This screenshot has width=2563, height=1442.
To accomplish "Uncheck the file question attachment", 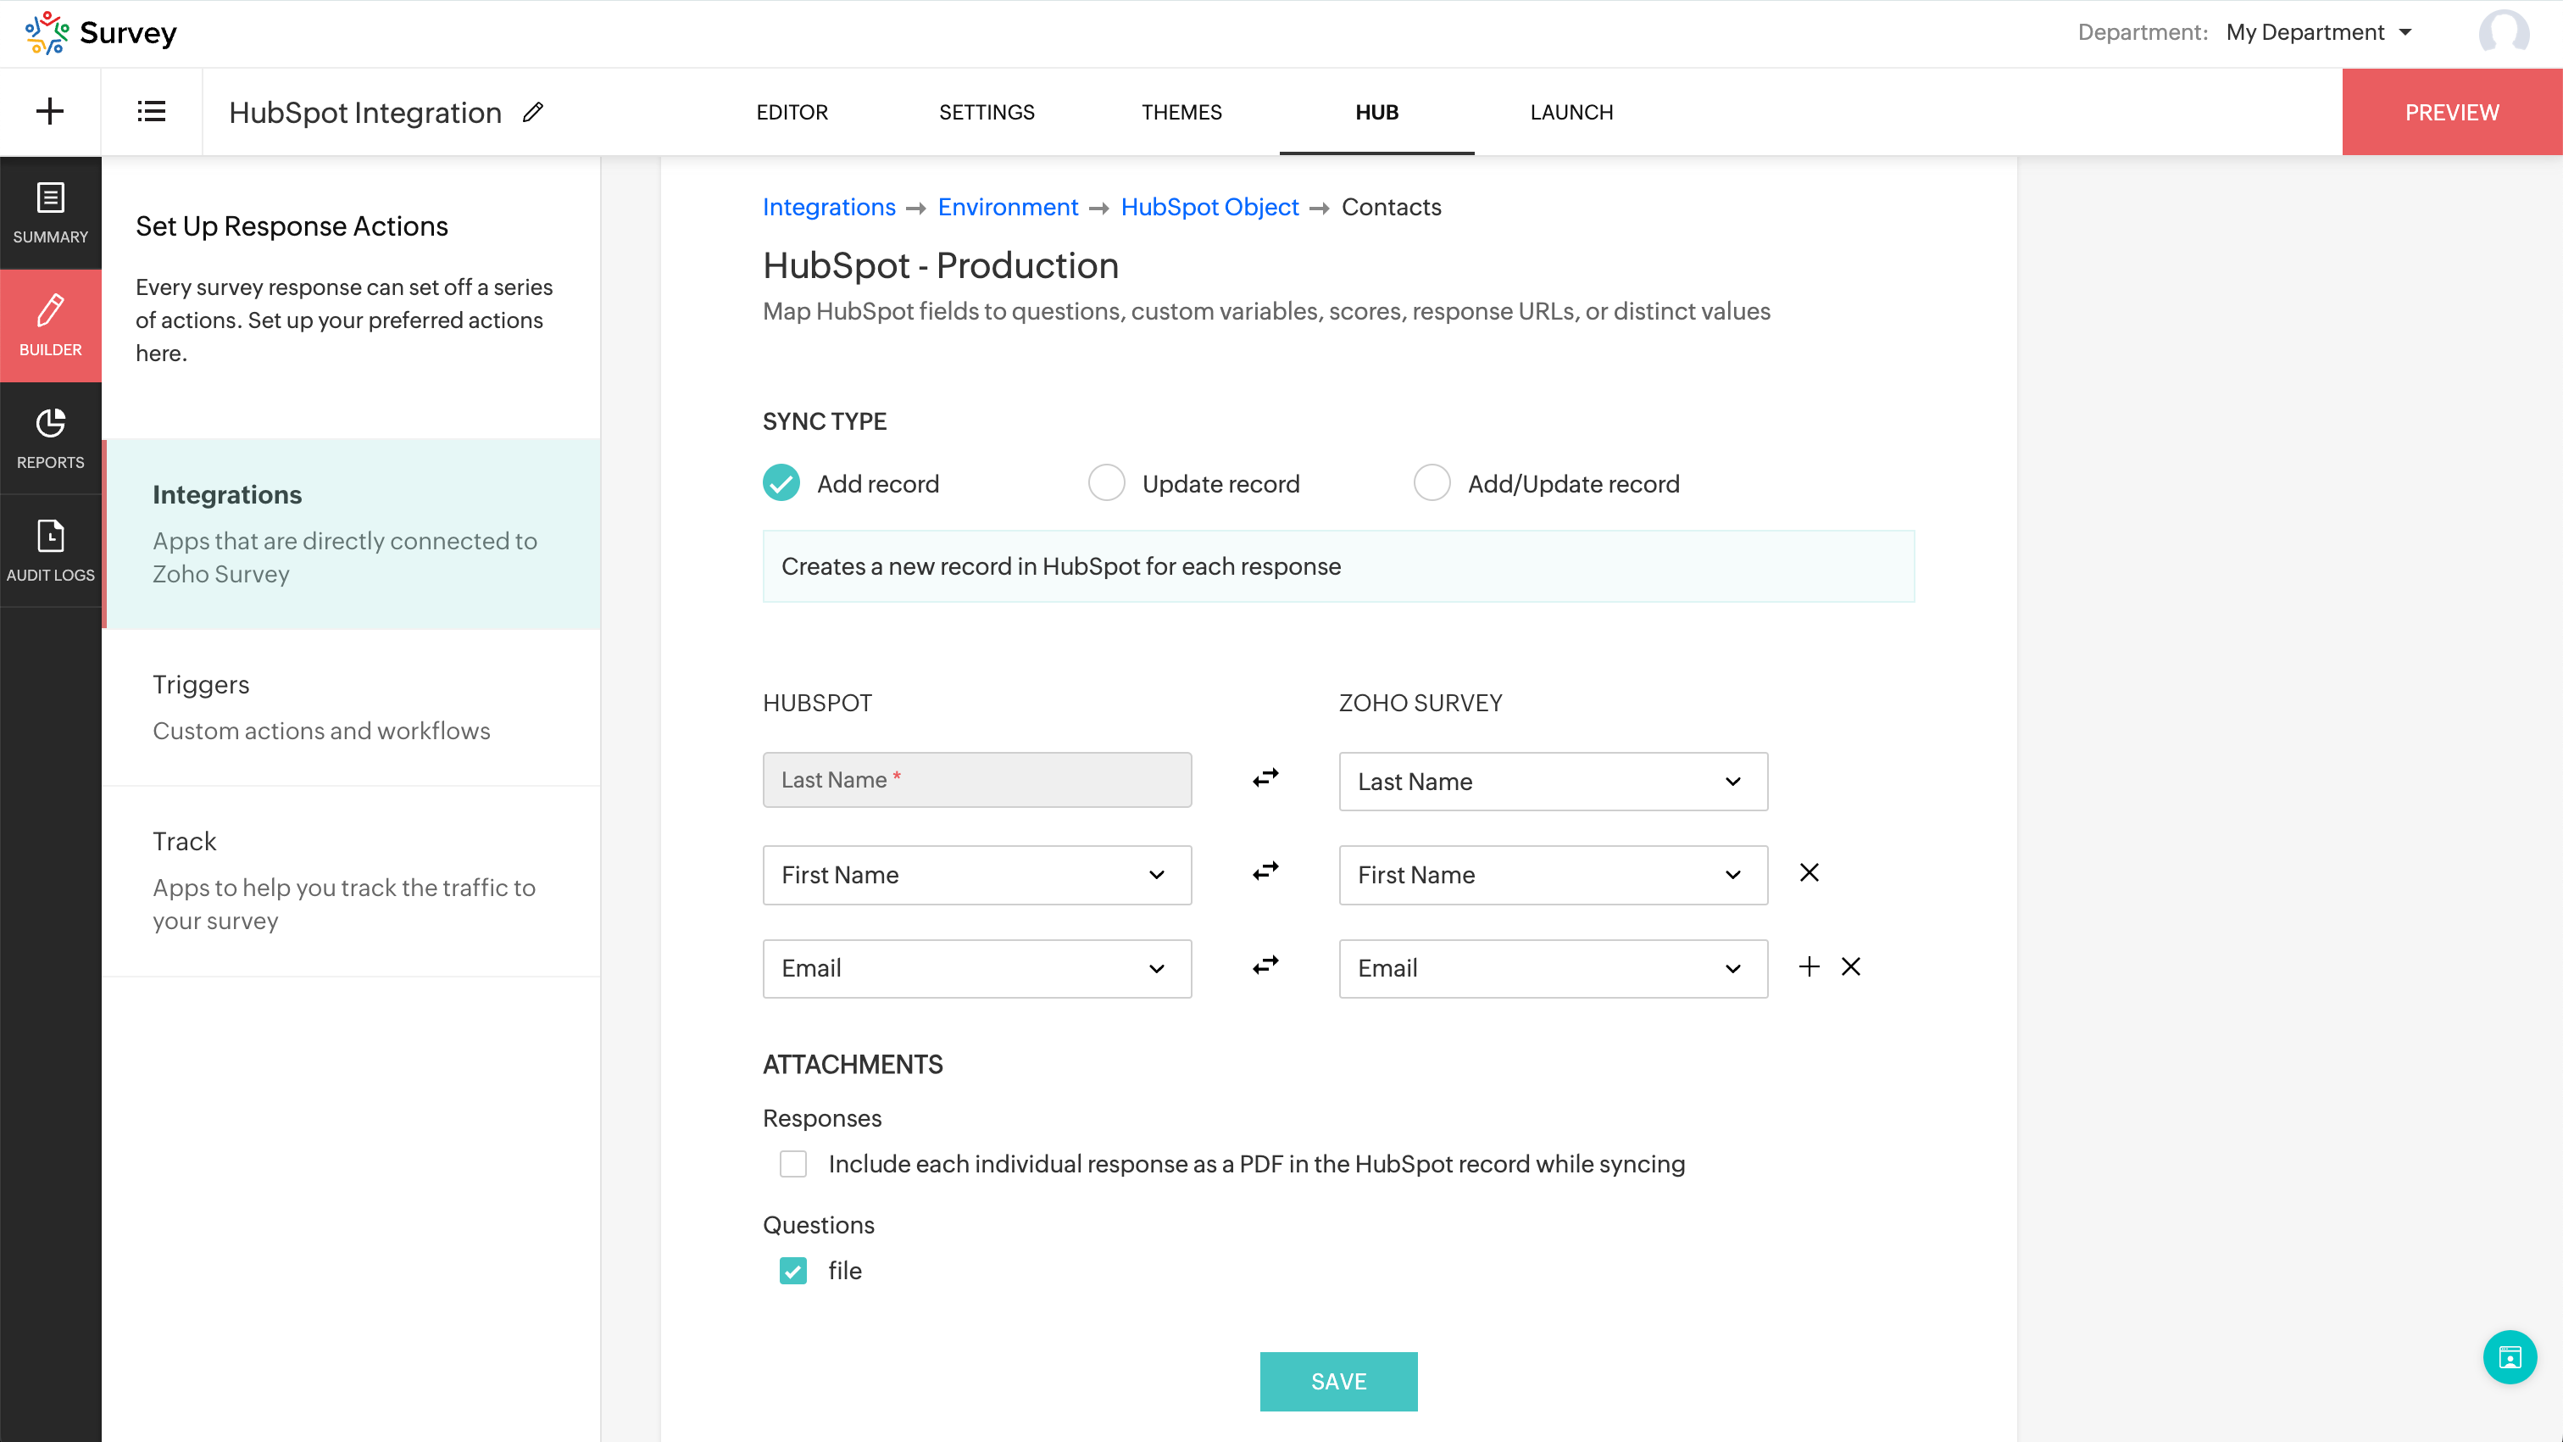I will (793, 1271).
